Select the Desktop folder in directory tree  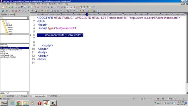pyautogui.click(x=10, y=27)
